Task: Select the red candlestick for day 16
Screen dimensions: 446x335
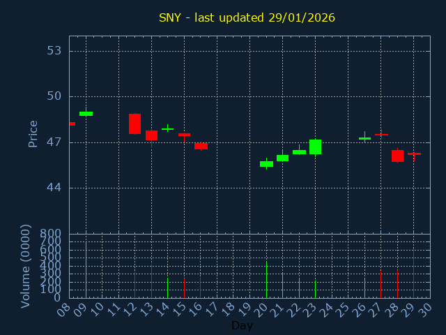Action: pyautogui.click(x=201, y=146)
